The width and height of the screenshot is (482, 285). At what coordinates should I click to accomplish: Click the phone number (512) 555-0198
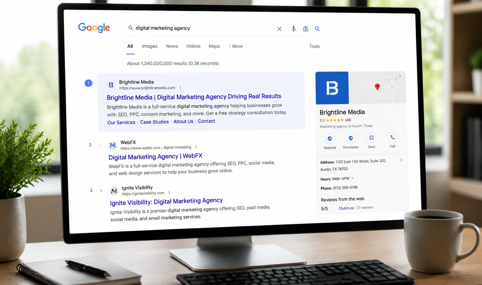tap(345, 188)
